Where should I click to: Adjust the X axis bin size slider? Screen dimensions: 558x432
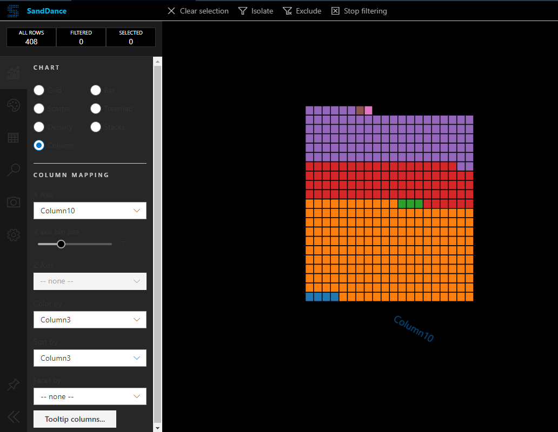tap(61, 244)
